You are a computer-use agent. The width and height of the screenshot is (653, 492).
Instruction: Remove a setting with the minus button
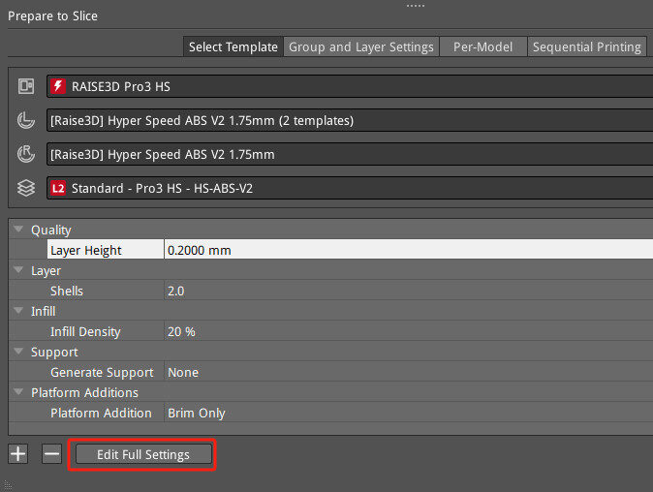51,453
